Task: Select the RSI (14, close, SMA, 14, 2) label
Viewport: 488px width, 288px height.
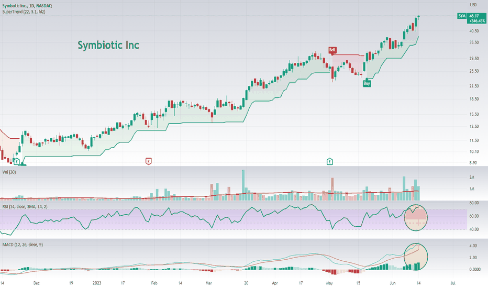Action: [25, 207]
